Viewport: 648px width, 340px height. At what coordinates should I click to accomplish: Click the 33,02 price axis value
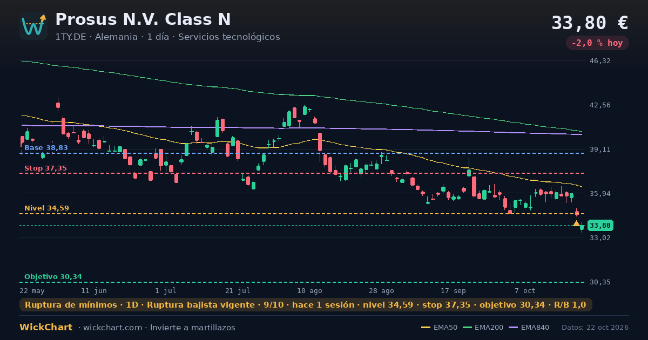coord(600,237)
